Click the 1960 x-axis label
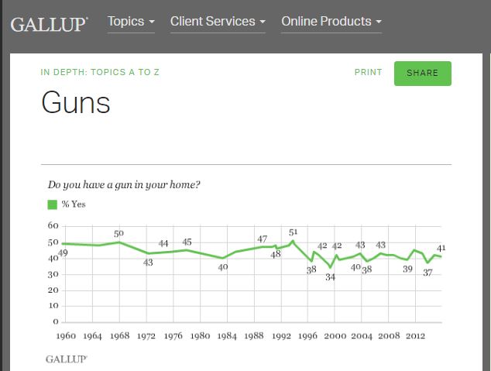This screenshot has width=491, height=371. click(66, 336)
